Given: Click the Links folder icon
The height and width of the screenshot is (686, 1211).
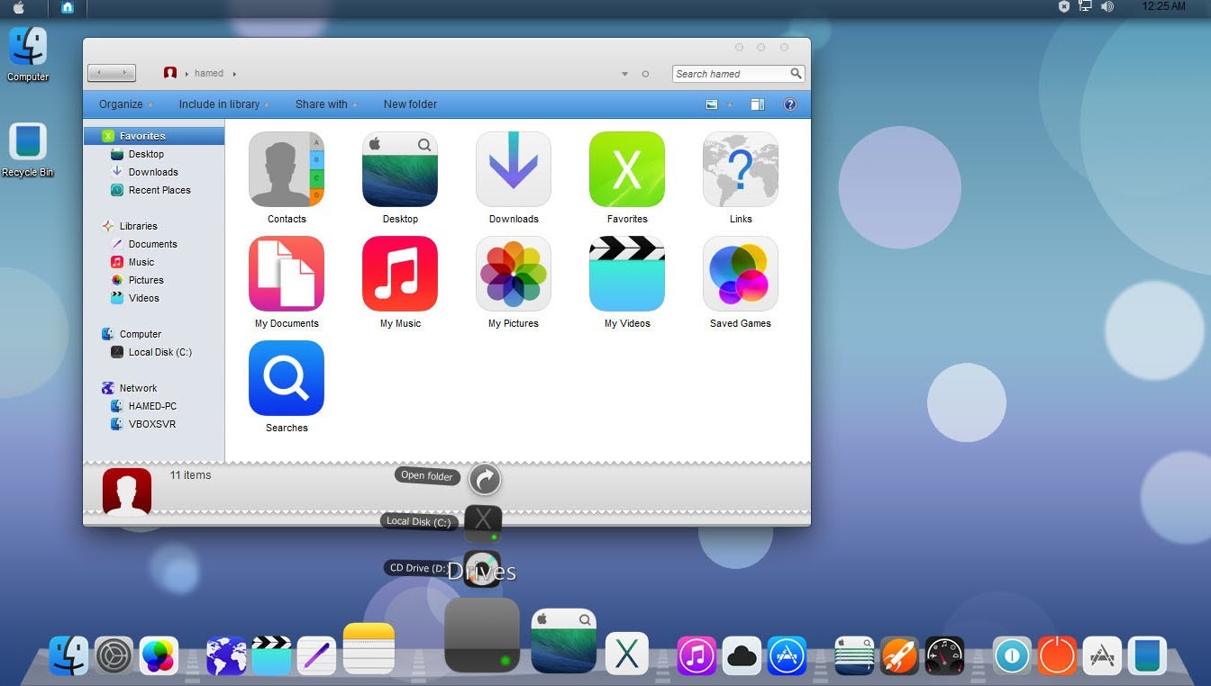Looking at the screenshot, I should 740,170.
